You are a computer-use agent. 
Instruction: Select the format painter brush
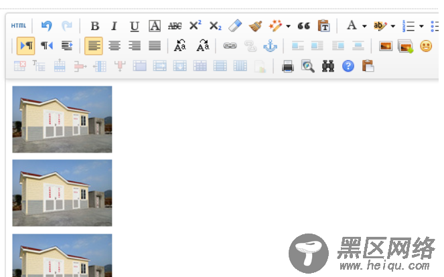tap(255, 26)
